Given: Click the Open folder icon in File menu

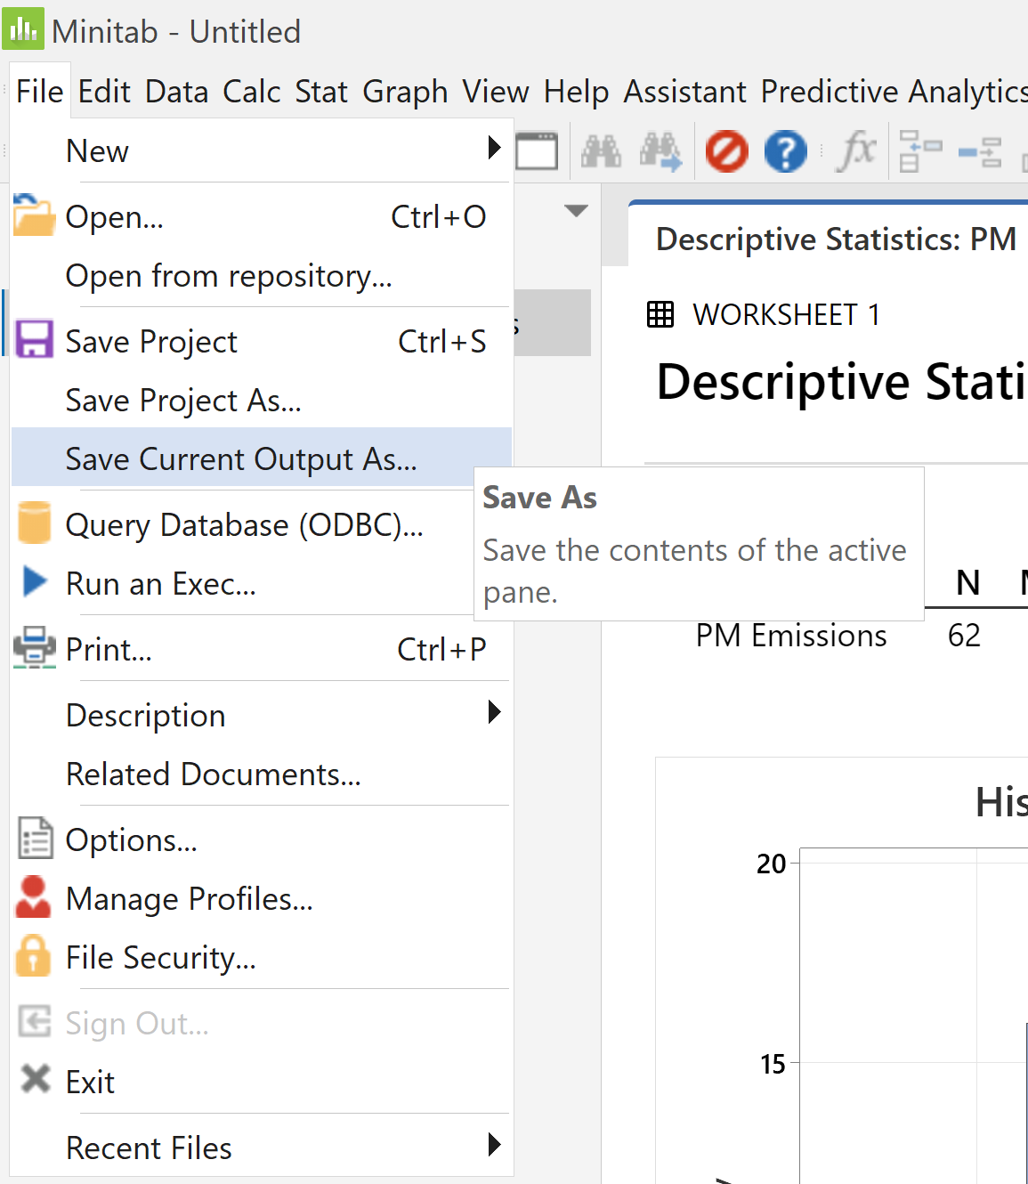Looking at the screenshot, I should click(x=34, y=215).
